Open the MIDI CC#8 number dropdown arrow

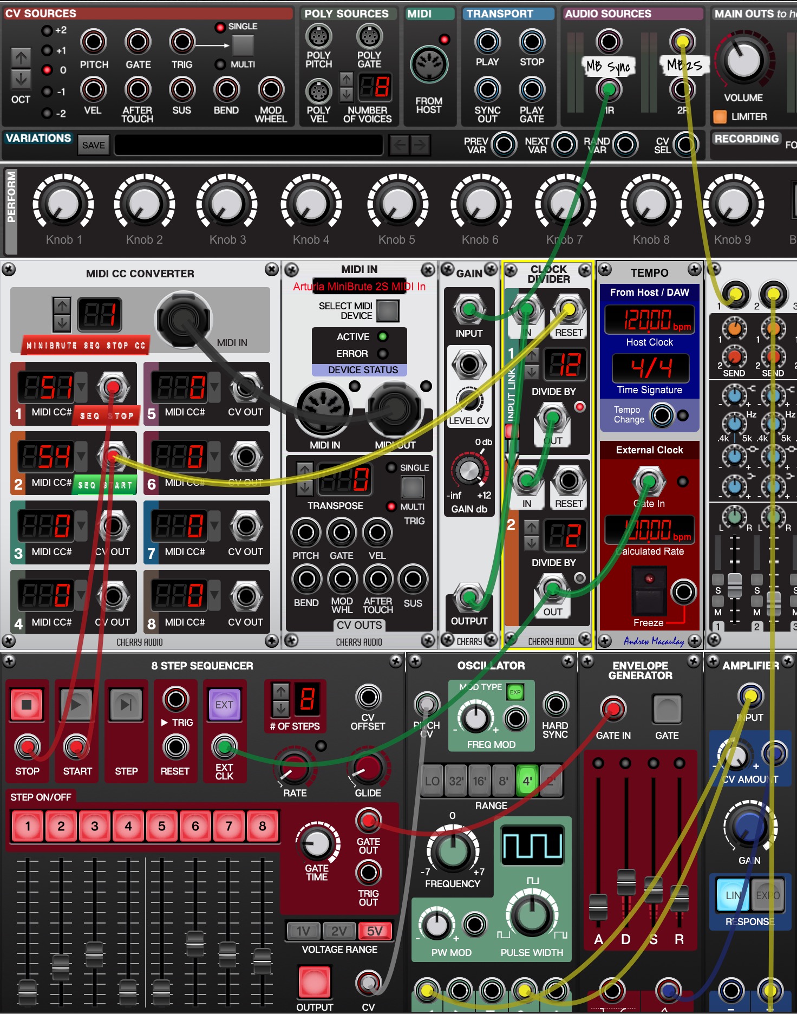pyautogui.click(x=214, y=595)
